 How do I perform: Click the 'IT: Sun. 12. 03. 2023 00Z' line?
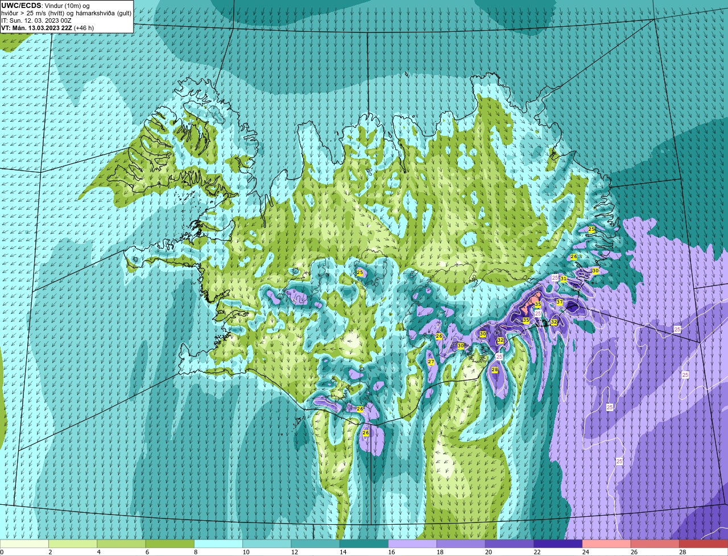tap(35, 20)
